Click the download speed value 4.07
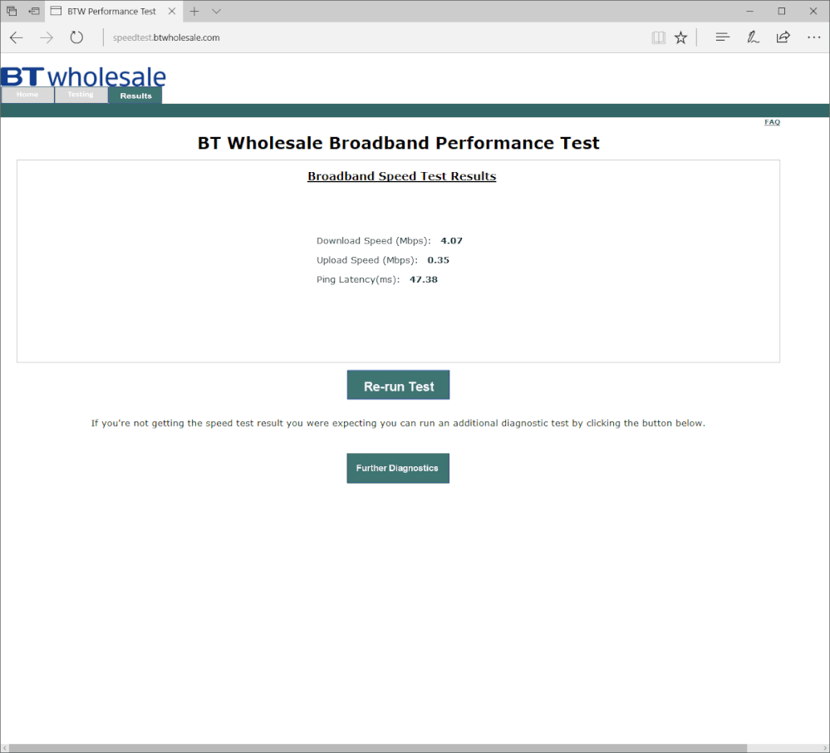This screenshot has width=830, height=753. tap(451, 241)
